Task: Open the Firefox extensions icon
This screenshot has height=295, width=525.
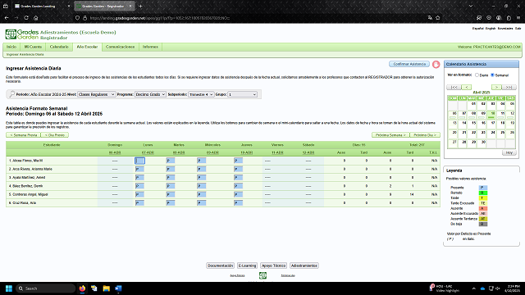Action: (509, 18)
